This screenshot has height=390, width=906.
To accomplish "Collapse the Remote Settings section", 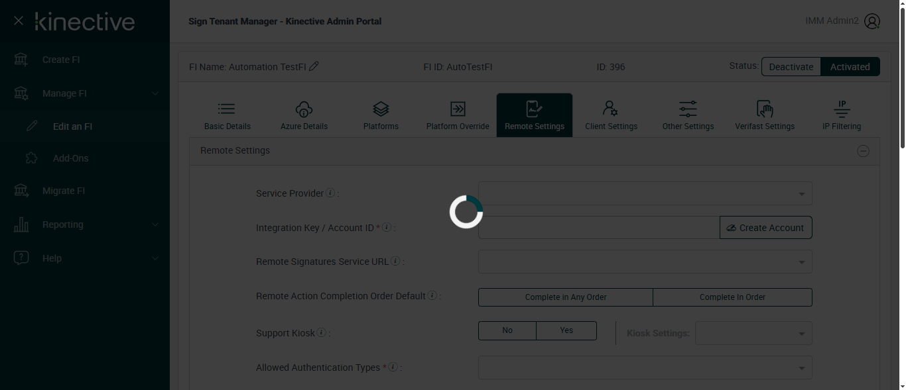I will click(x=863, y=151).
